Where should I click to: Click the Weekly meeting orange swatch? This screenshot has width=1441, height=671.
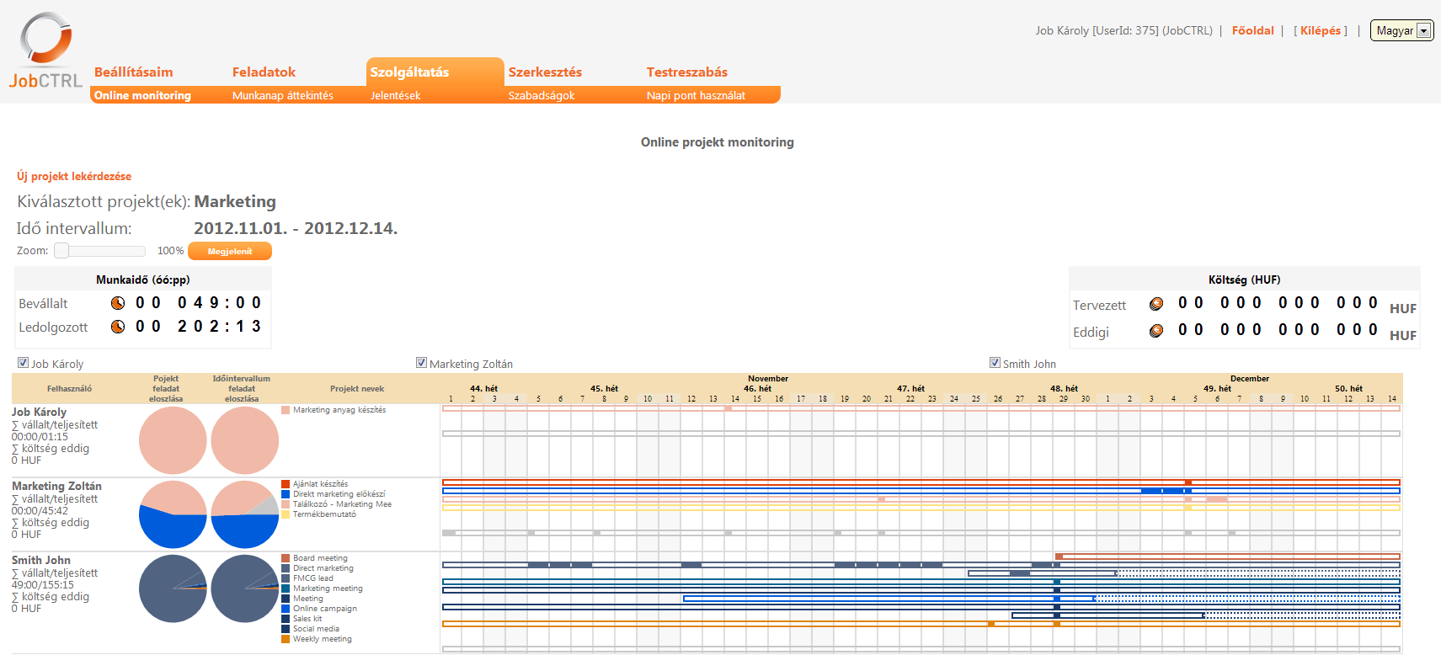tap(286, 639)
